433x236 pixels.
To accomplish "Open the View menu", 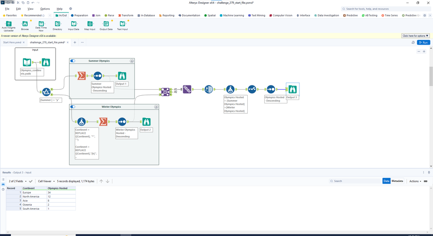I will tap(30, 9).
